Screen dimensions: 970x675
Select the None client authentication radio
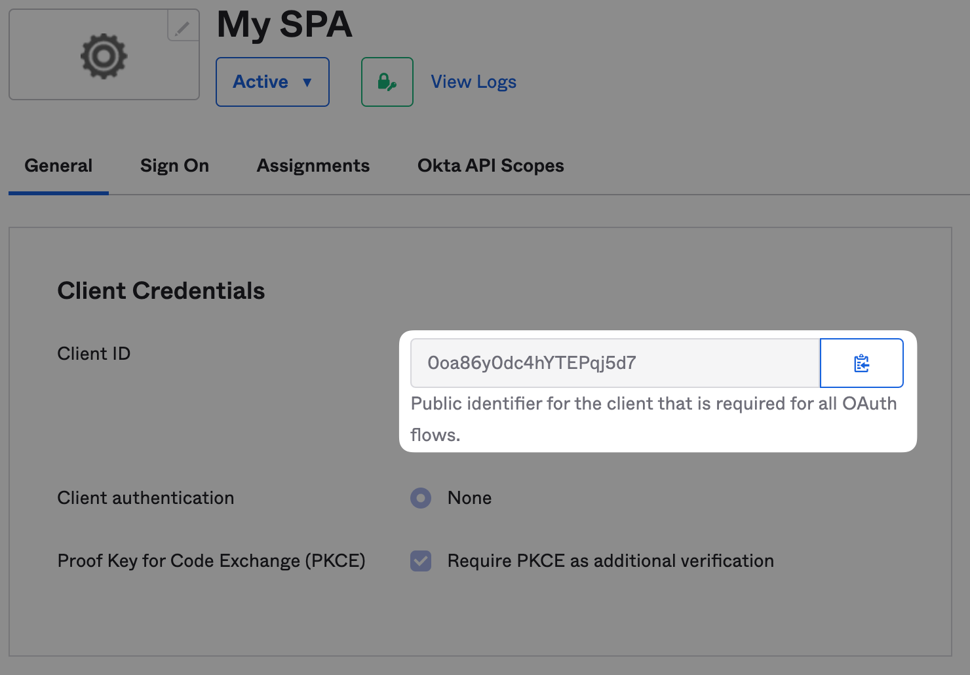pos(421,498)
